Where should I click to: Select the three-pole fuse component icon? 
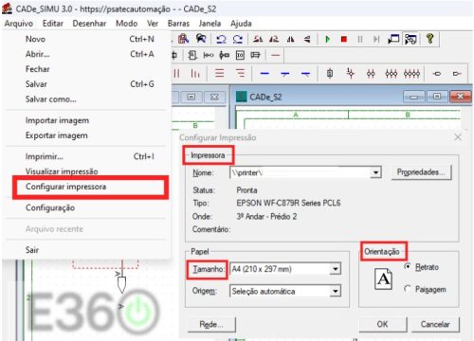pos(391,74)
